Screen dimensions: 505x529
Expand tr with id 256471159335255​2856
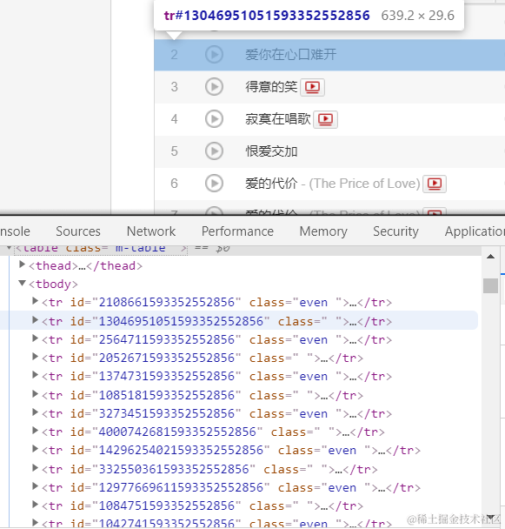[35, 338]
